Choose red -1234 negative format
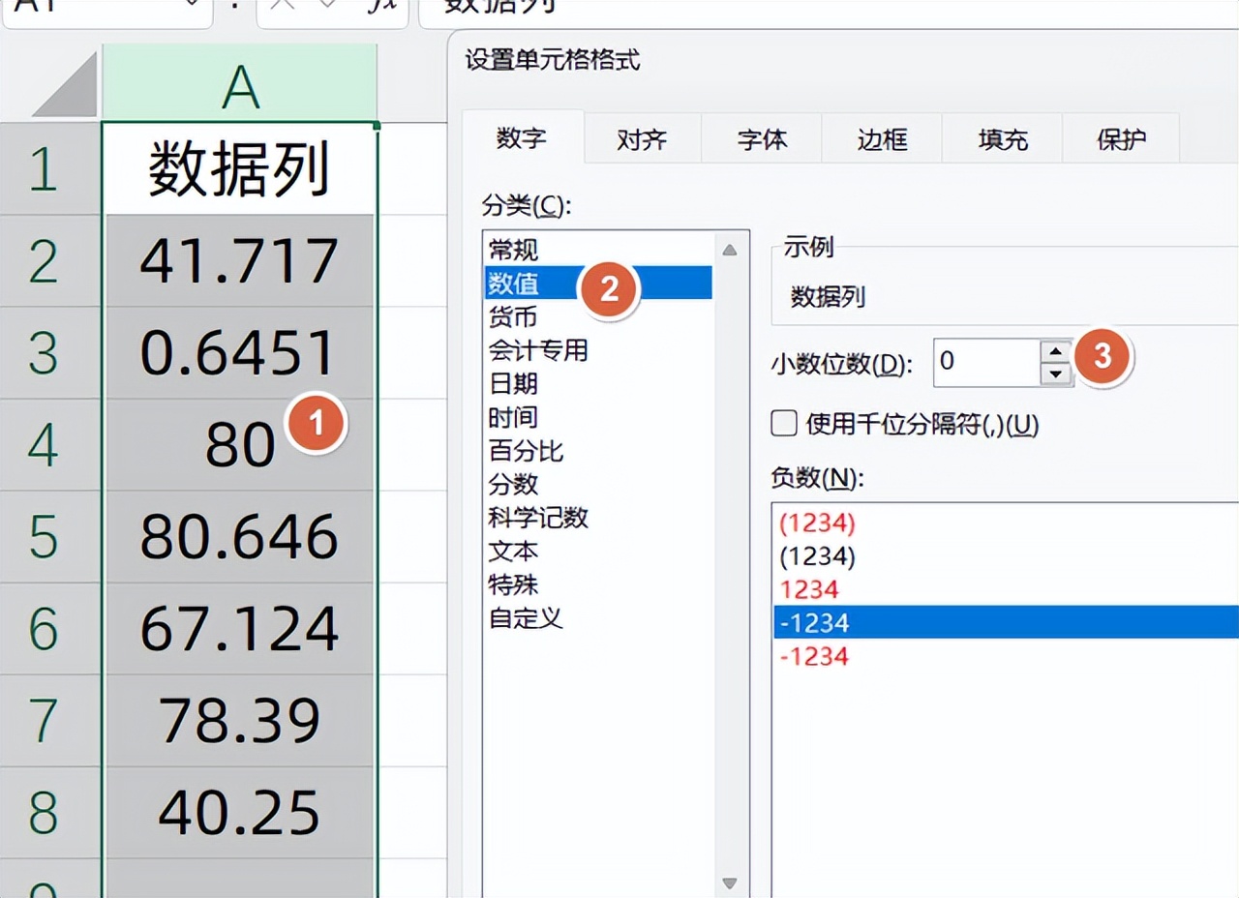This screenshot has height=898, width=1239. [1006, 655]
